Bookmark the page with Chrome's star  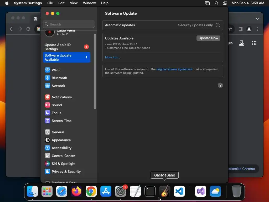230,29
